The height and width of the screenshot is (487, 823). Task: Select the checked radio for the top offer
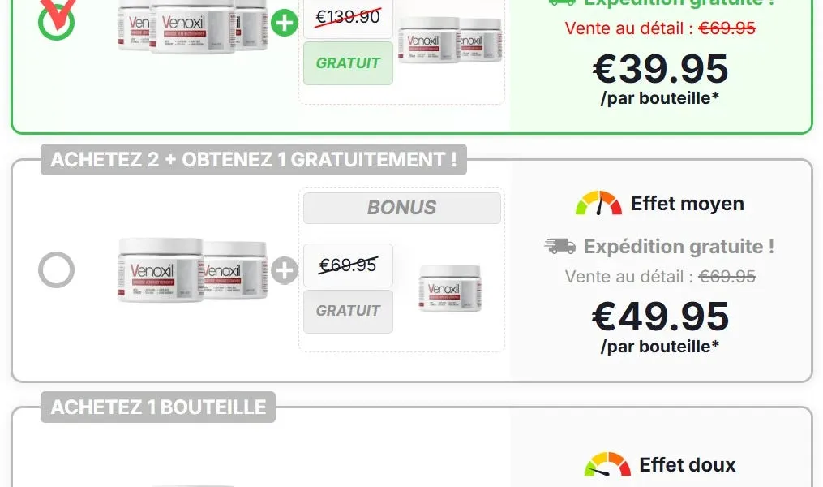click(56, 24)
